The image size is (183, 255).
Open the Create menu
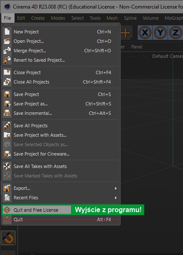tap(38, 18)
